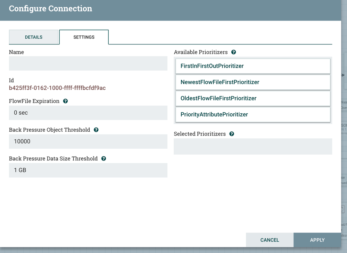Show help for Available Prioritizers
Screen dimensions: 347x253
[x=233, y=52]
